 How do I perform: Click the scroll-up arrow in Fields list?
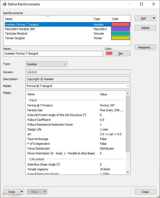(128, 93)
